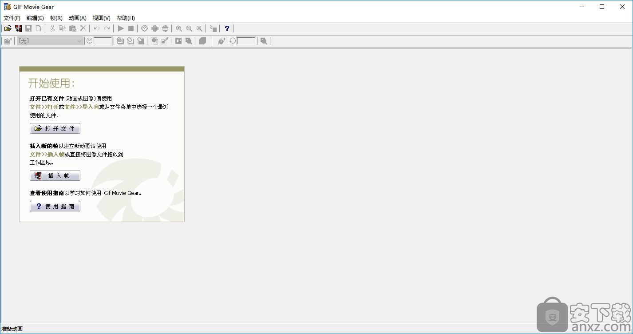Screen dimensions: 633x334
Task: Click the new blank page toolbar icon
Action: [39, 28]
